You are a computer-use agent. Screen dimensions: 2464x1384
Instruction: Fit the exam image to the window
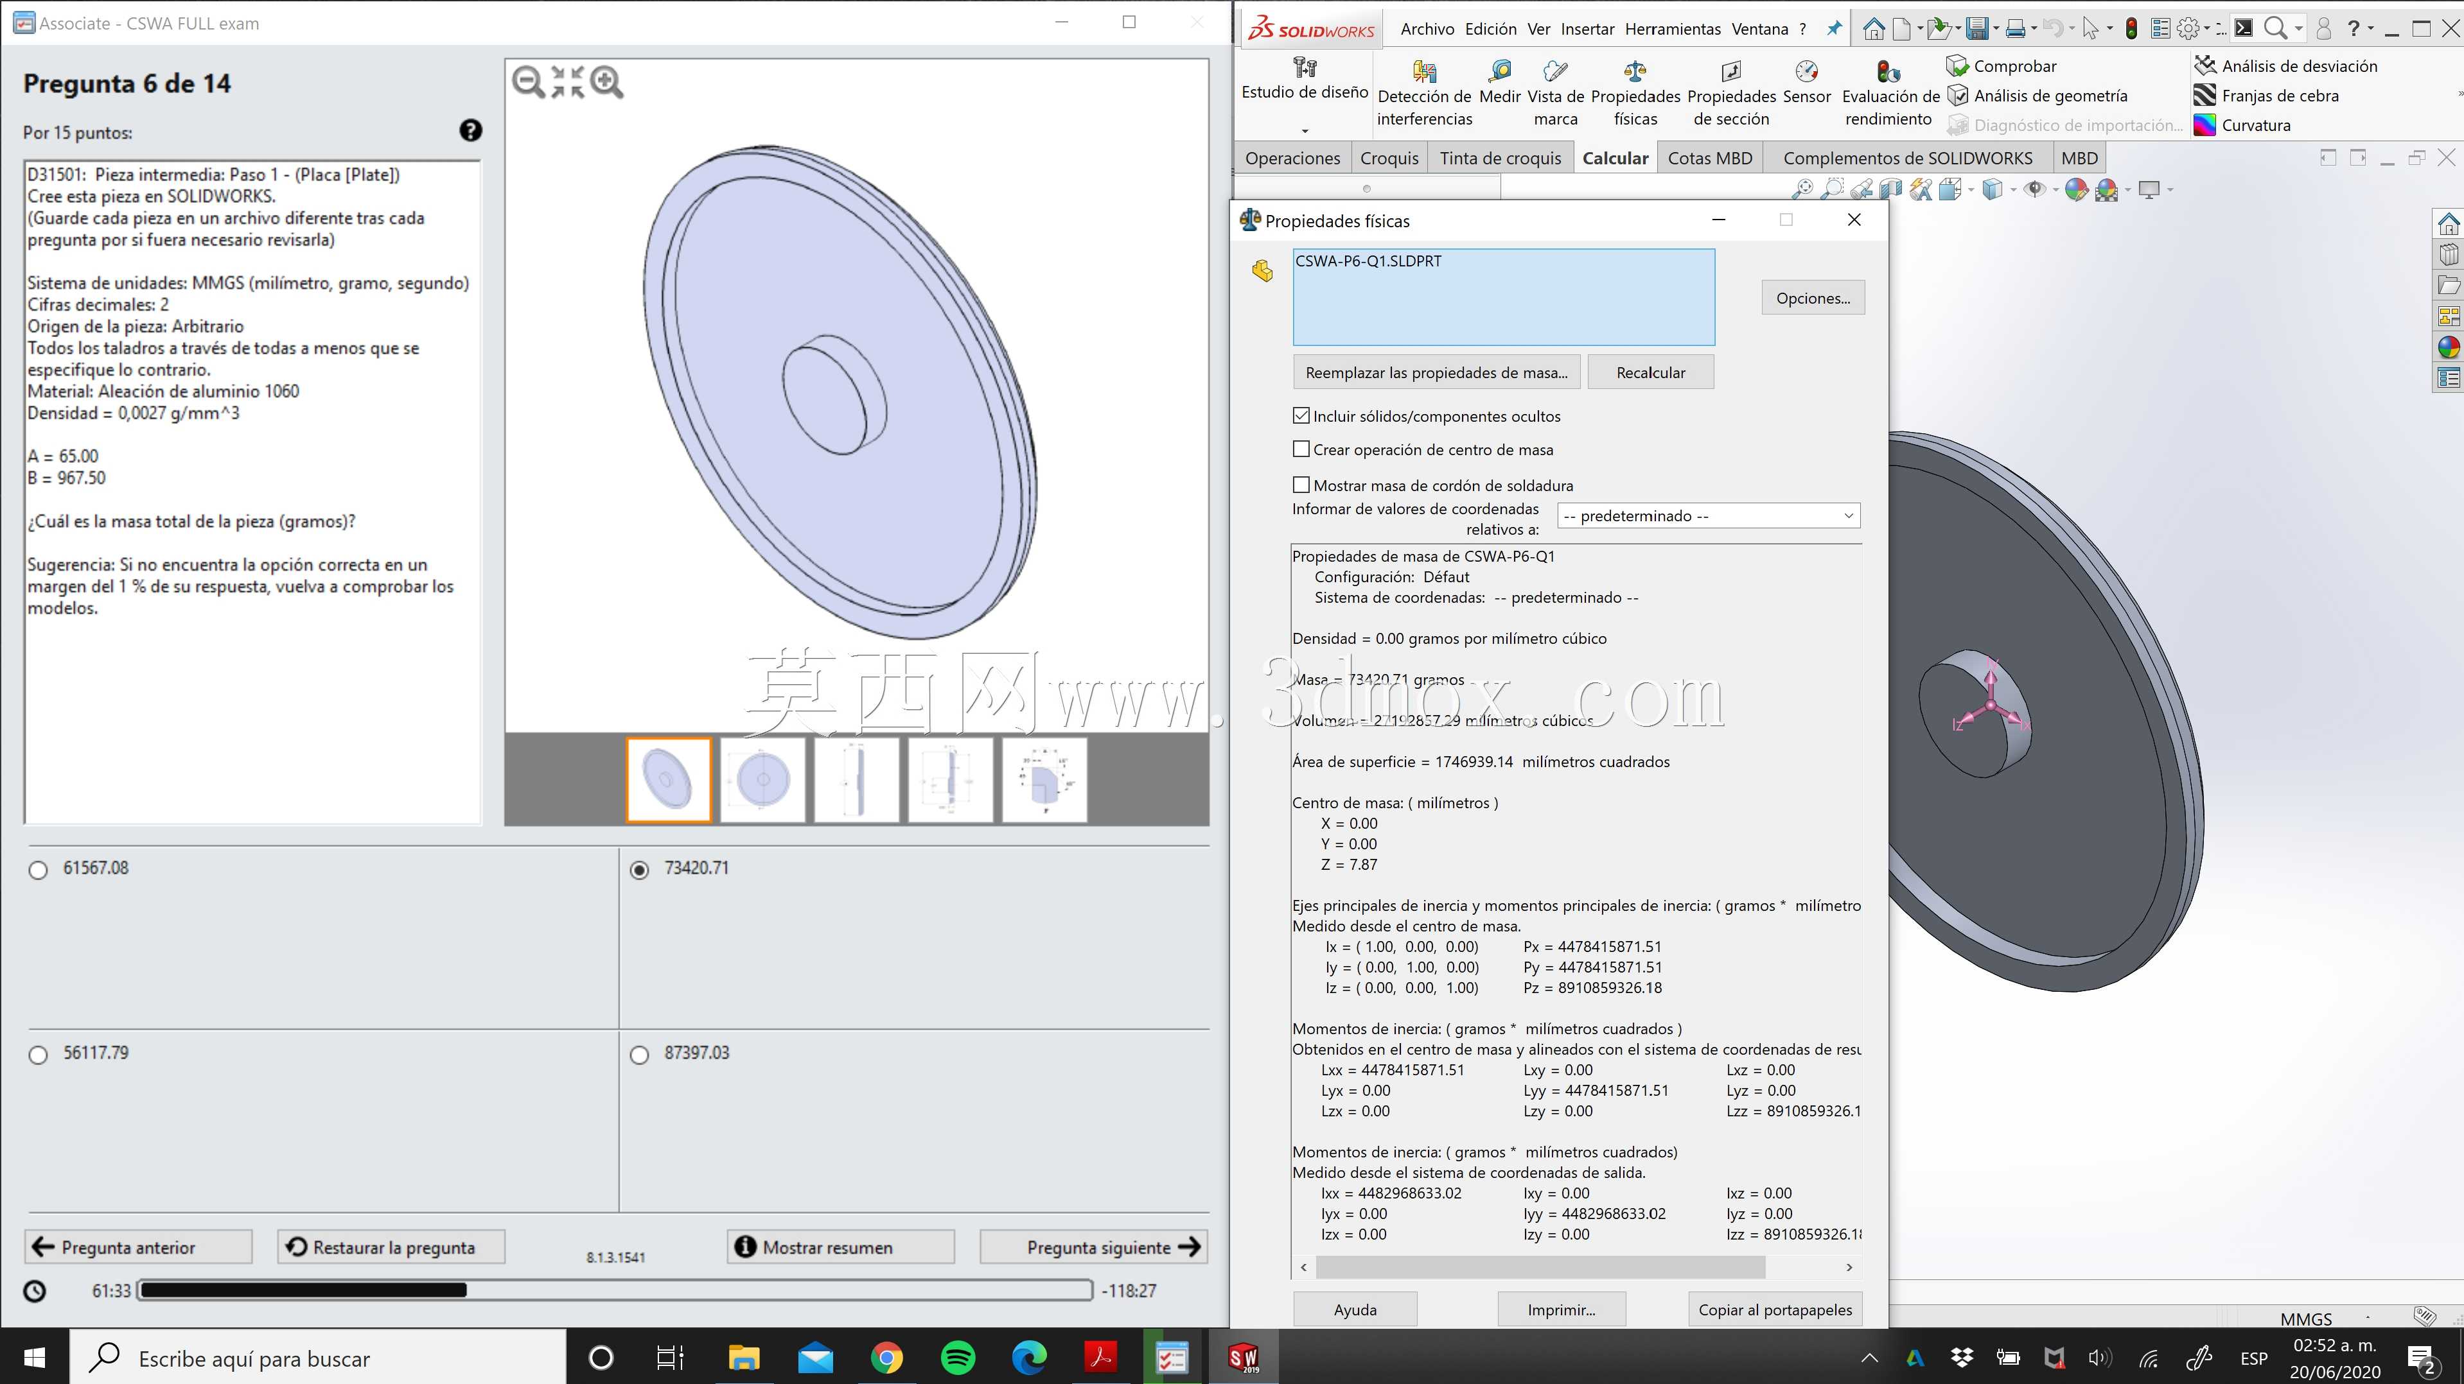click(x=567, y=82)
